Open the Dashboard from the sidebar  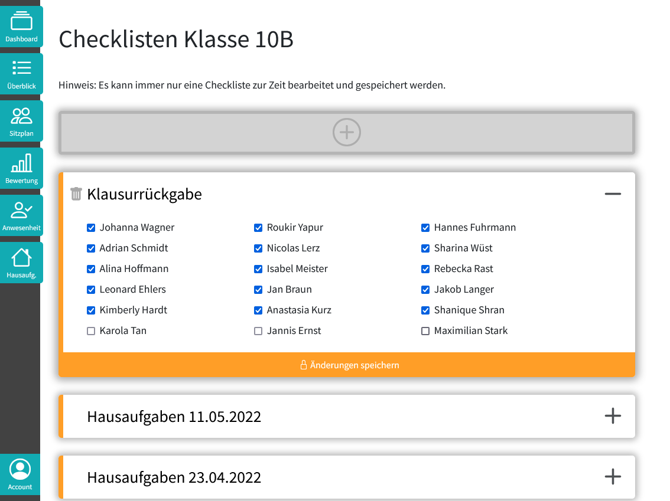click(x=21, y=27)
